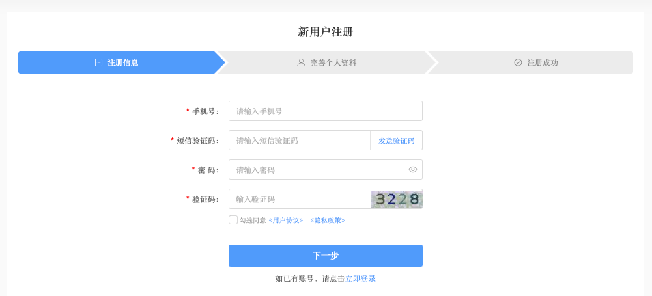652x296 pixels.
Task: Refresh the captcha image 3228
Action: [397, 199]
